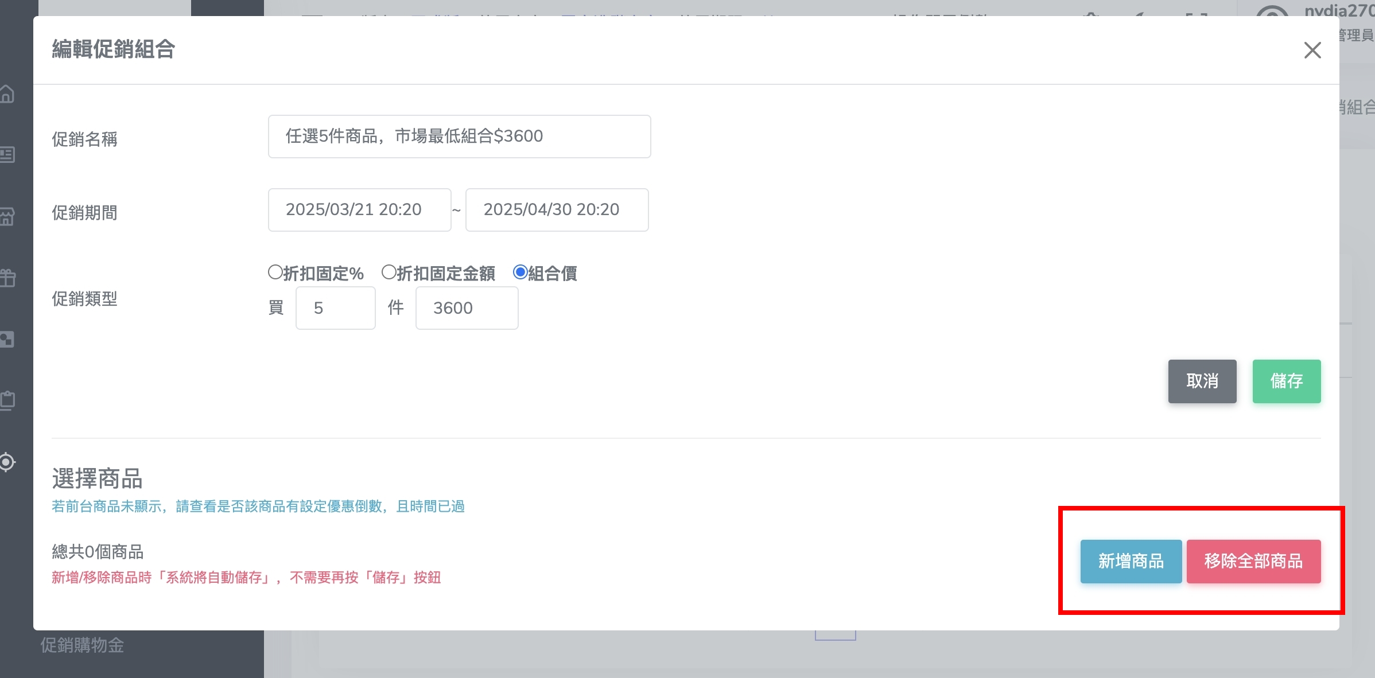Focus the 促銷名稱 promotion name field
The width and height of the screenshot is (1375, 678).
(x=459, y=137)
